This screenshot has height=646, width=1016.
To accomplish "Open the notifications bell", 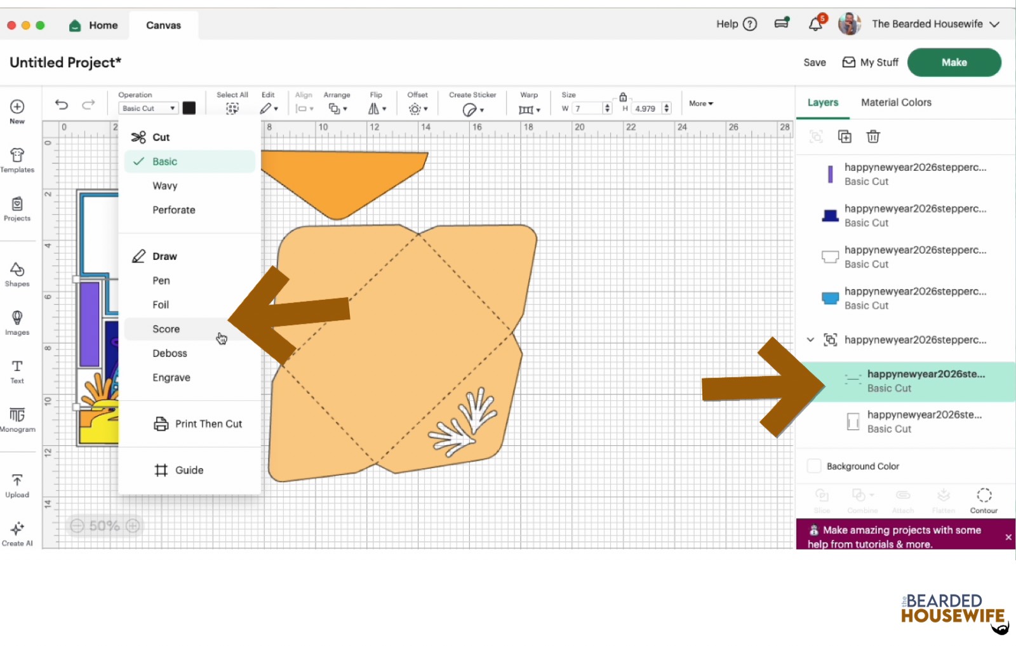I will (815, 24).
